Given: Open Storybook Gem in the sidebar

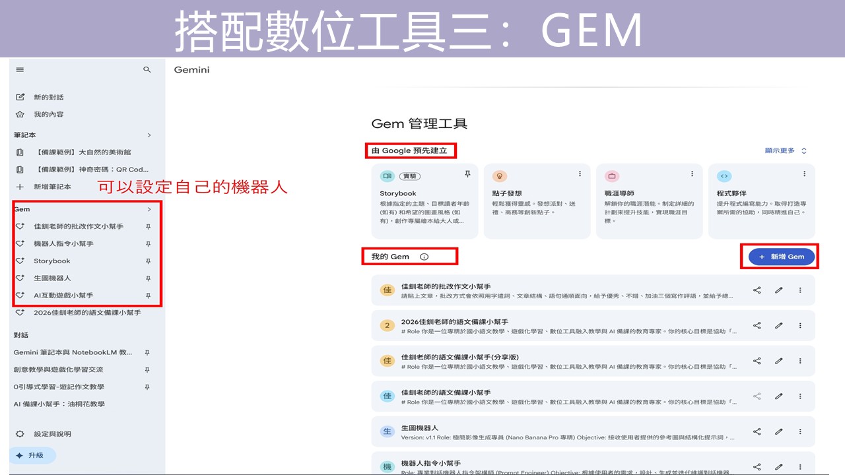Looking at the screenshot, I should tap(51, 261).
